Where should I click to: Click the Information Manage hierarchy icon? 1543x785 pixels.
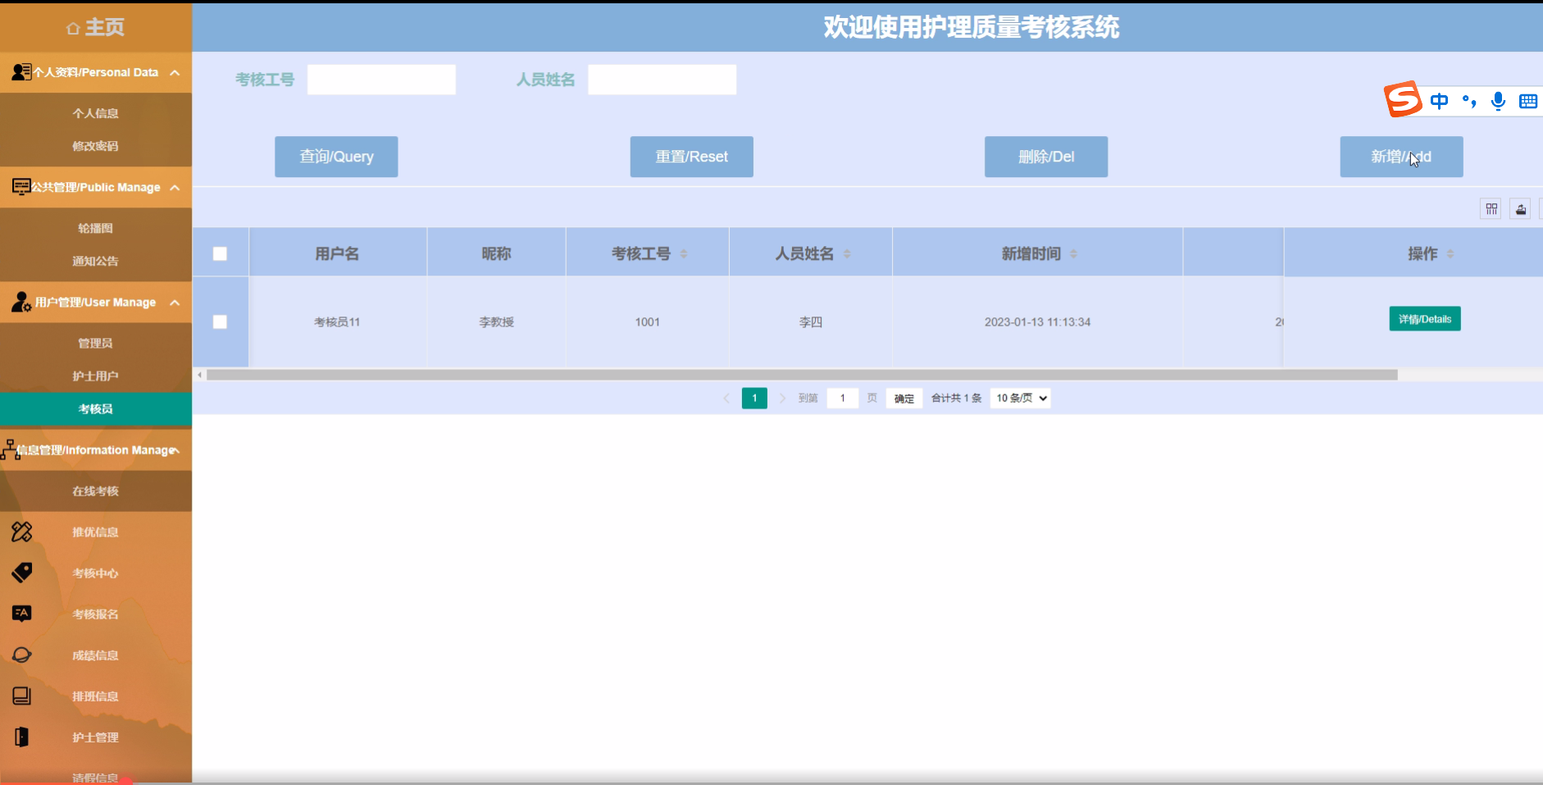tap(11, 450)
